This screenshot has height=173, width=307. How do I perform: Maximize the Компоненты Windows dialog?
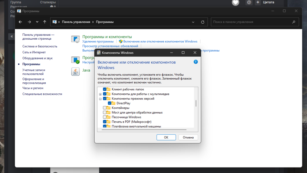tap(183, 53)
